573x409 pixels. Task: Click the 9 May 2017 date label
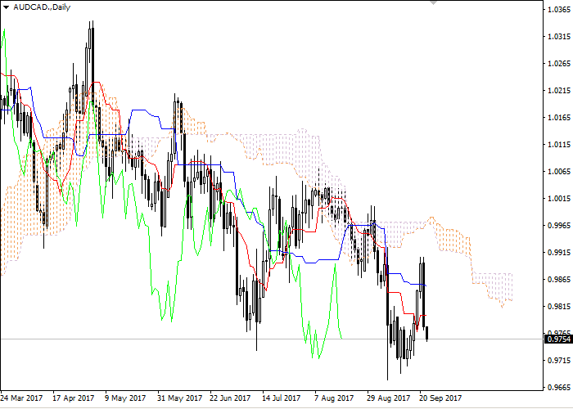tap(125, 398)
